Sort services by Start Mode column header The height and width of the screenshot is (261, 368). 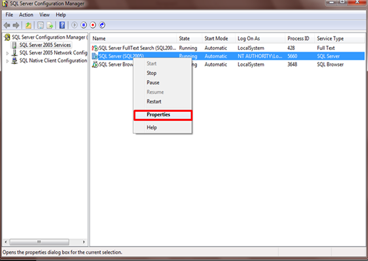point(216,39)
